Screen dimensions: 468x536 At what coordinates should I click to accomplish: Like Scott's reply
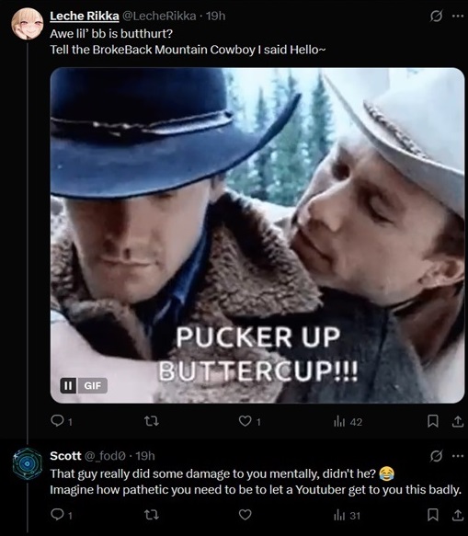(245, 515)
